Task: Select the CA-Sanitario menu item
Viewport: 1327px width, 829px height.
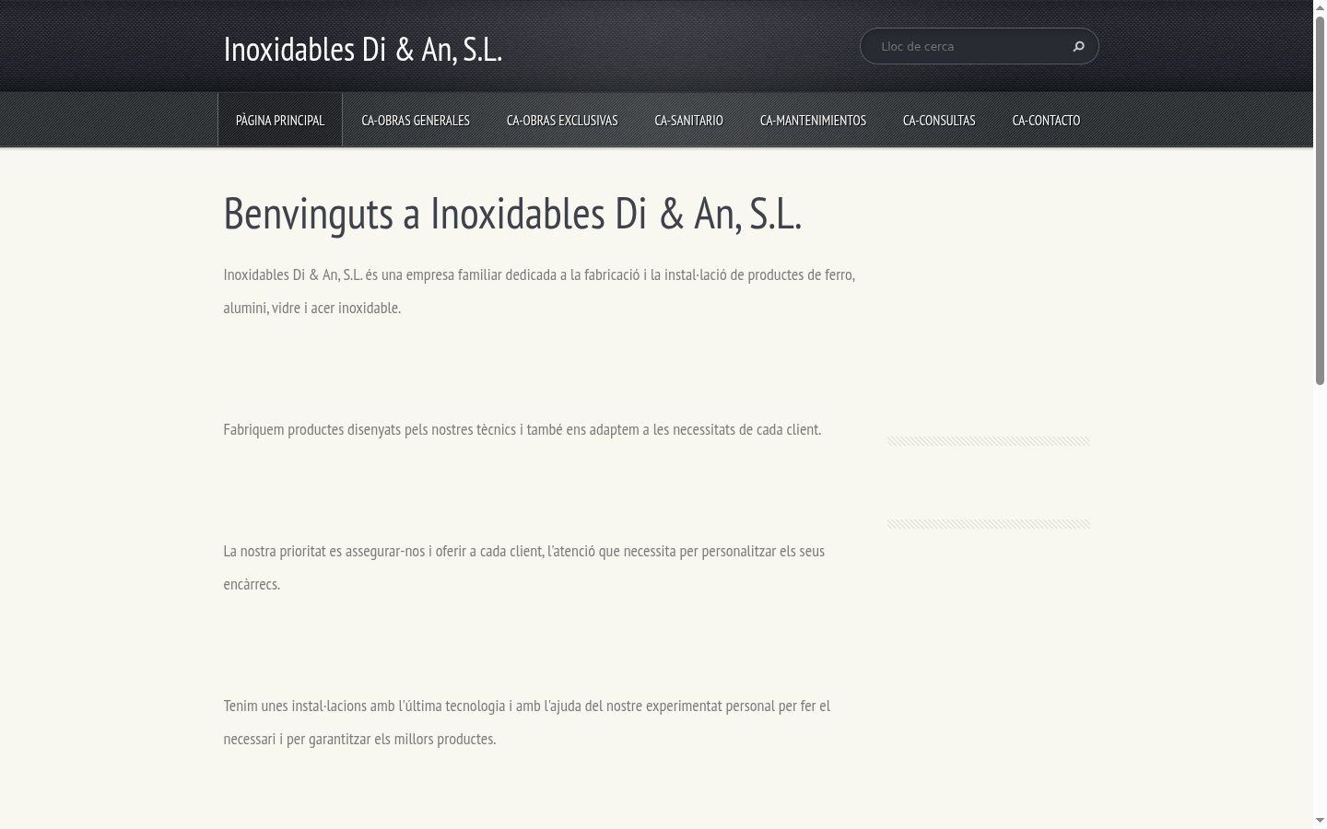Action: click(x=689, y=120)
